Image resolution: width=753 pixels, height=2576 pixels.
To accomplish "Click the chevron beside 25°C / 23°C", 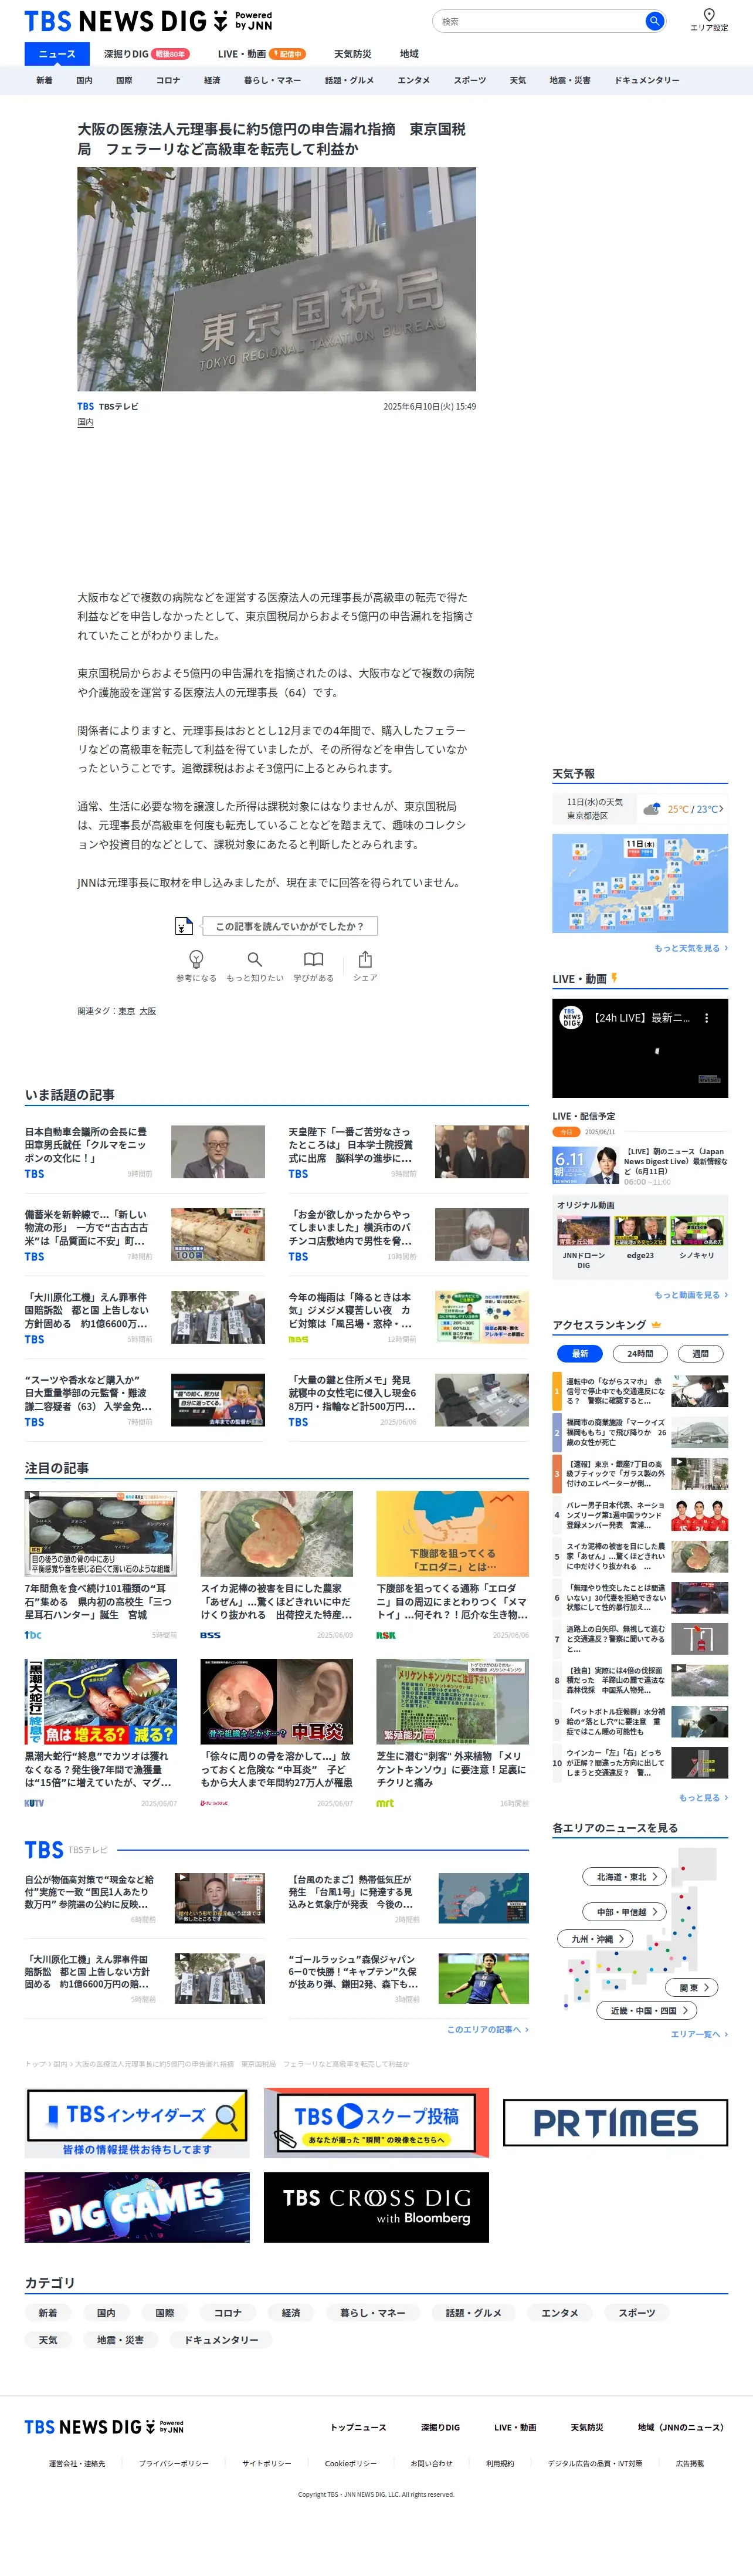I will pyautogui.click(x=721, y=809).
